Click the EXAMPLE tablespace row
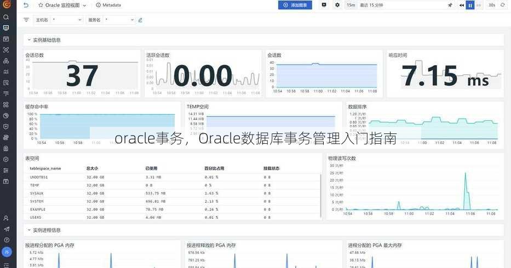The width and height of the screenshot is (511, 268). pyautogui.click(x=172, y=209)
